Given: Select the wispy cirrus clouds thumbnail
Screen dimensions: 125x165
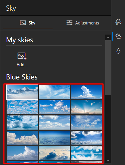Looking at the screenshot, I should pyautogui.click(x=54, y=92).
